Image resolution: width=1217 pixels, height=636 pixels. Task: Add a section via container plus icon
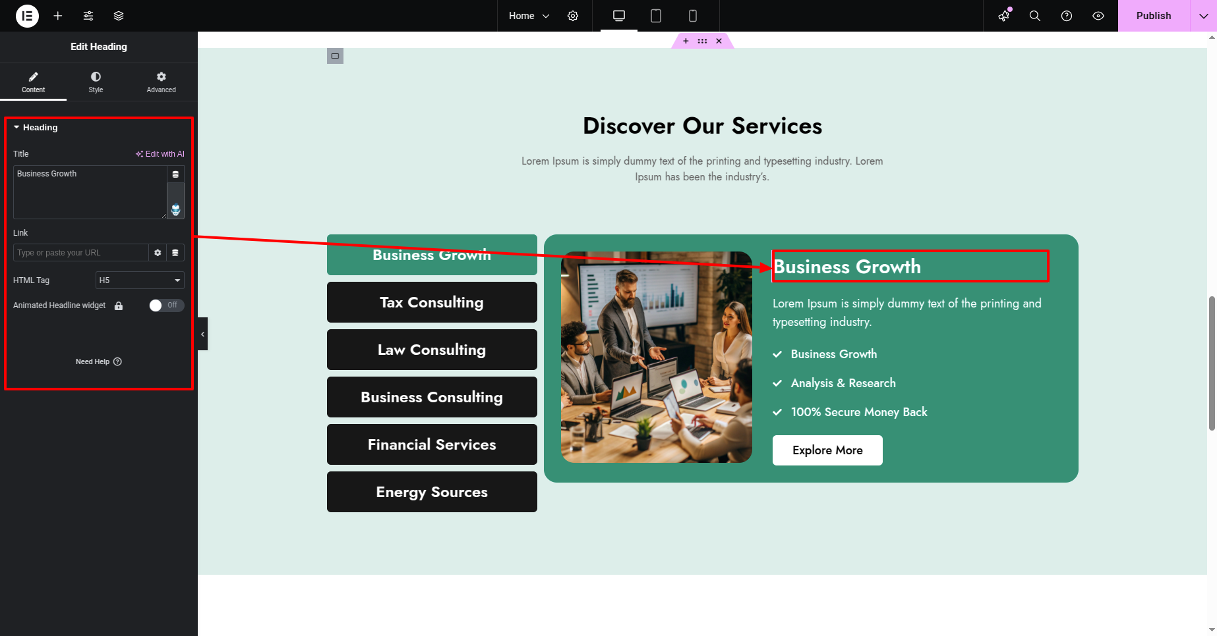[686, 41]
